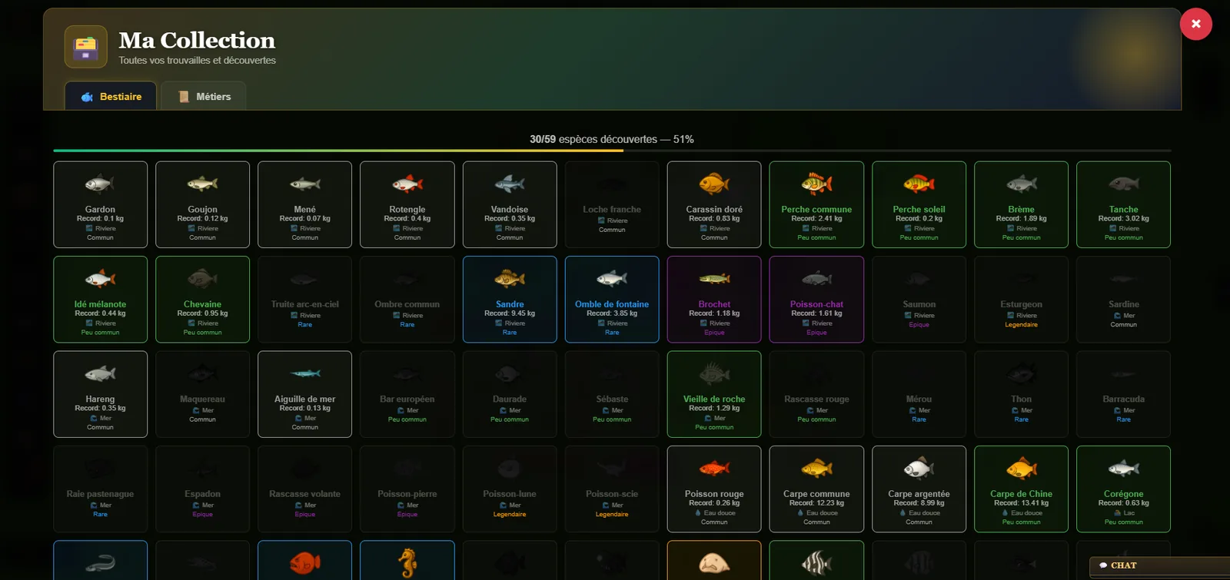Select the Thon card name
The width and height of the screenshot is (1230, 580).
click(1021, 399)
